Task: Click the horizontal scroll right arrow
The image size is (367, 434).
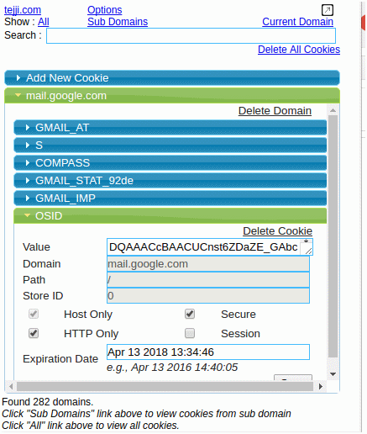Action: pos(321,386)
